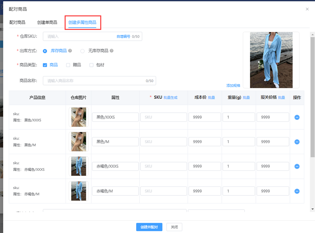
Task: Click the 关闭 button
Action: pyautogui.click(x=174, y=227)
